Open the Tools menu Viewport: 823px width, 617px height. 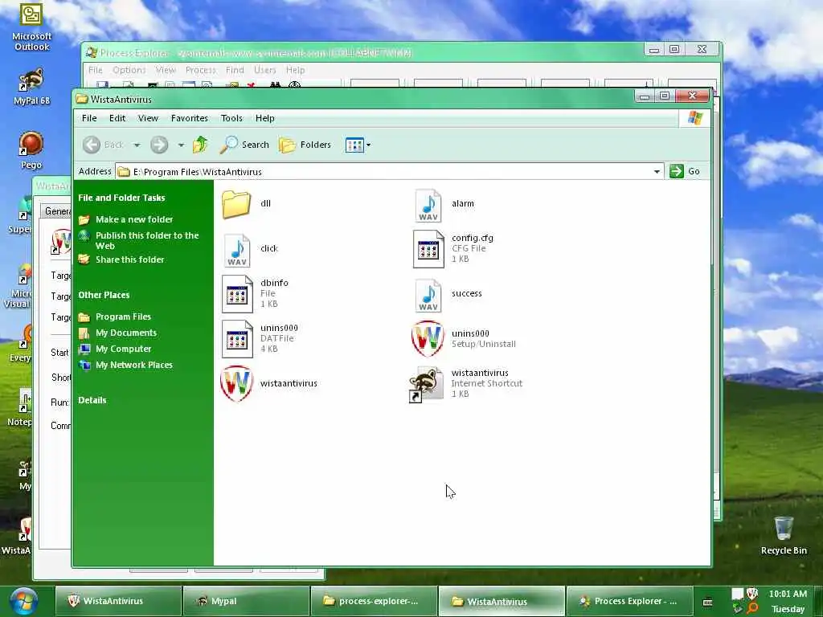tap(231, 118)
